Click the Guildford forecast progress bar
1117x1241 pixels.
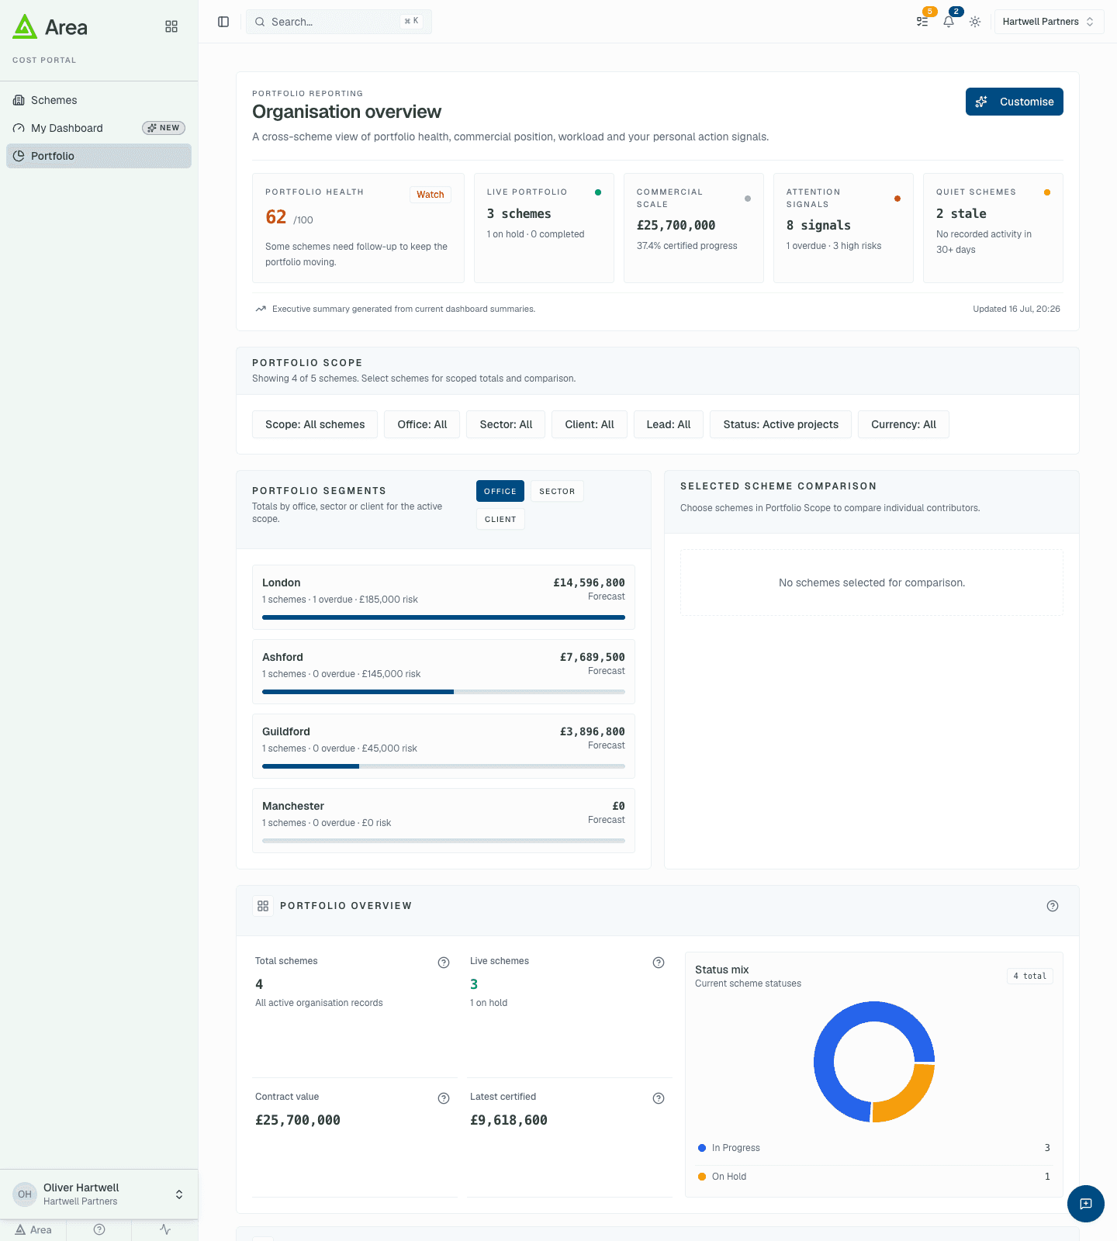(x=444, y=766)
